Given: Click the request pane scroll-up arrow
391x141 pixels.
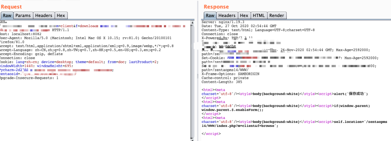Looking at the screenshot, I should point(193,22).
